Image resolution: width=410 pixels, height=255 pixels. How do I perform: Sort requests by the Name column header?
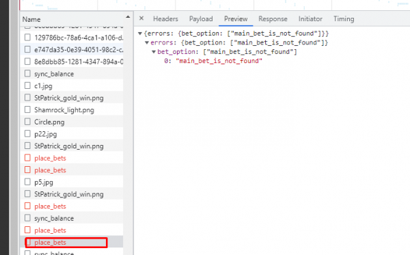(x=31, y=19)
